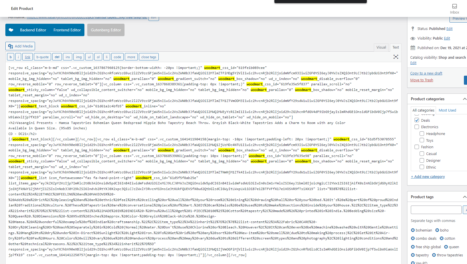The height and width of the screenshot is (264, 467).
Task: Edit the Published status
Action: click(449, 29)
